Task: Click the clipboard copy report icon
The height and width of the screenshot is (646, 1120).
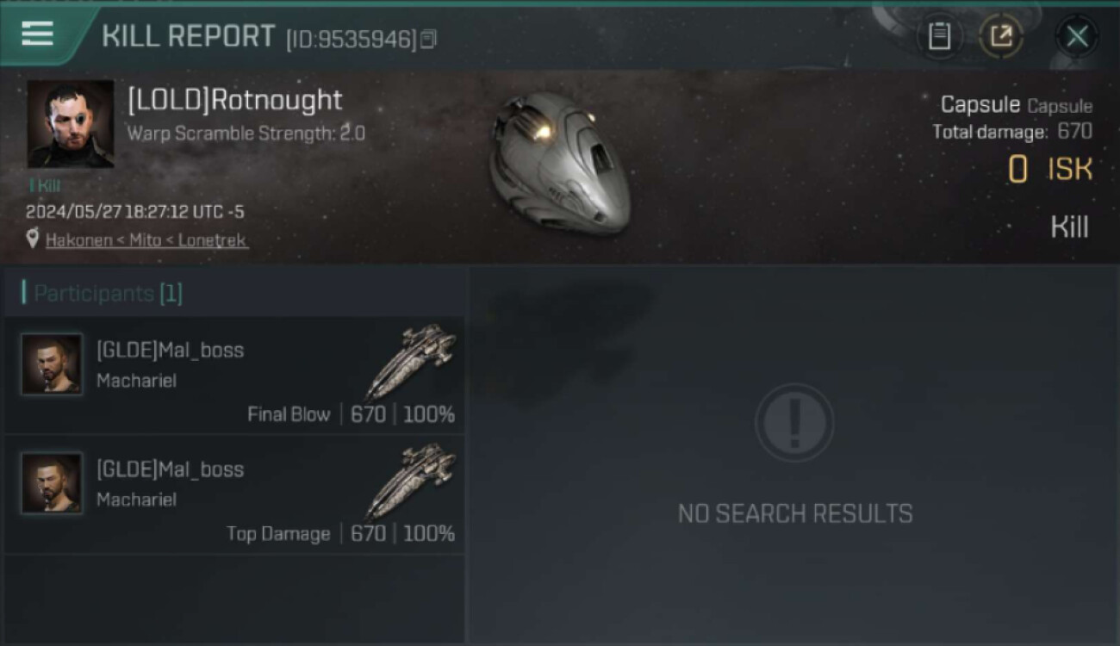Action: point(939,36)
